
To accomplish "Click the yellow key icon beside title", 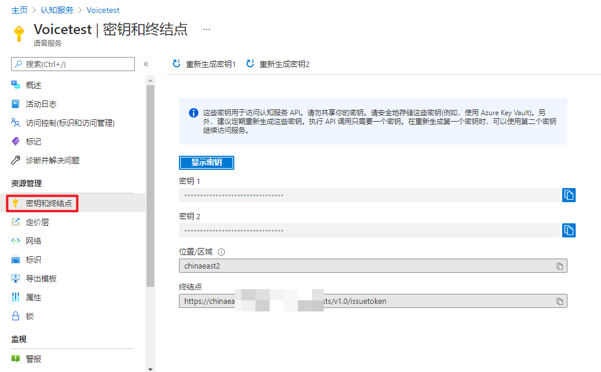I will point(19,33).
